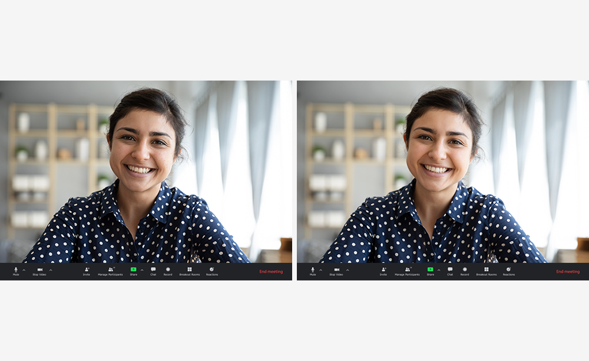Open Breakout Rooms in left meeting window
This screenshot has width=589, height=361.
(190, 270)
